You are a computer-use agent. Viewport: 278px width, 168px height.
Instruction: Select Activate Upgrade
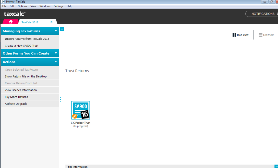(30, 104)
